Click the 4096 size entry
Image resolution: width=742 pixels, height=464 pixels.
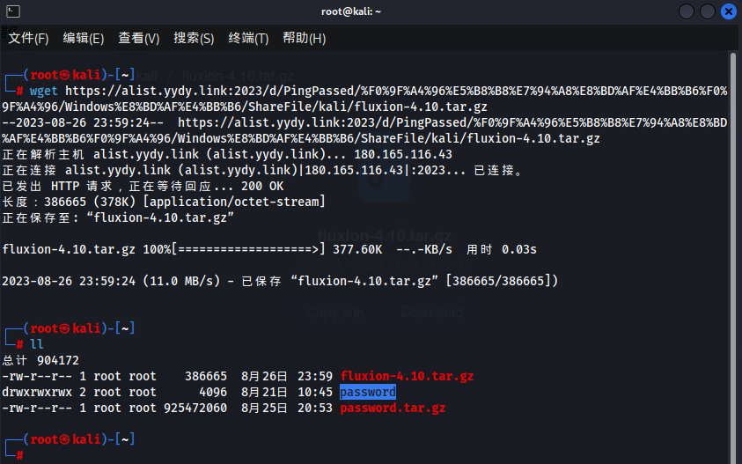point(213,392)
